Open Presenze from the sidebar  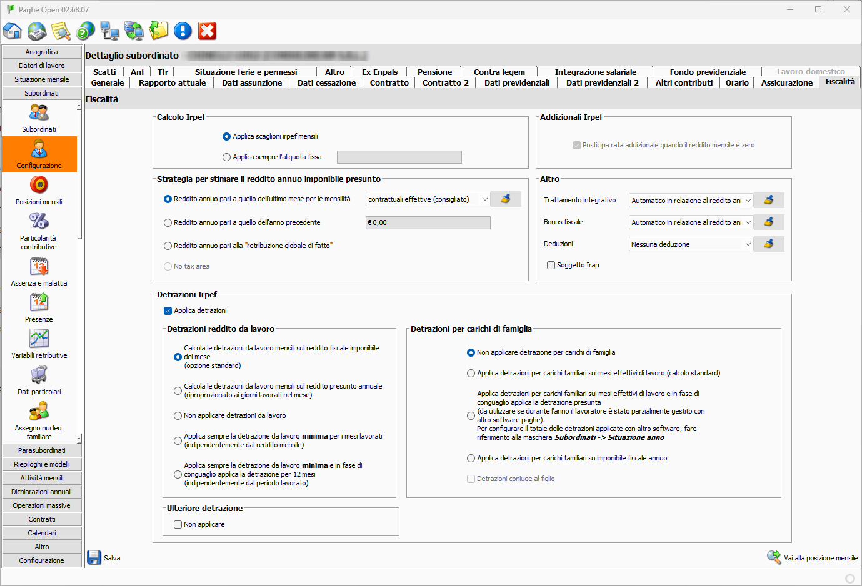coord(39,308)
